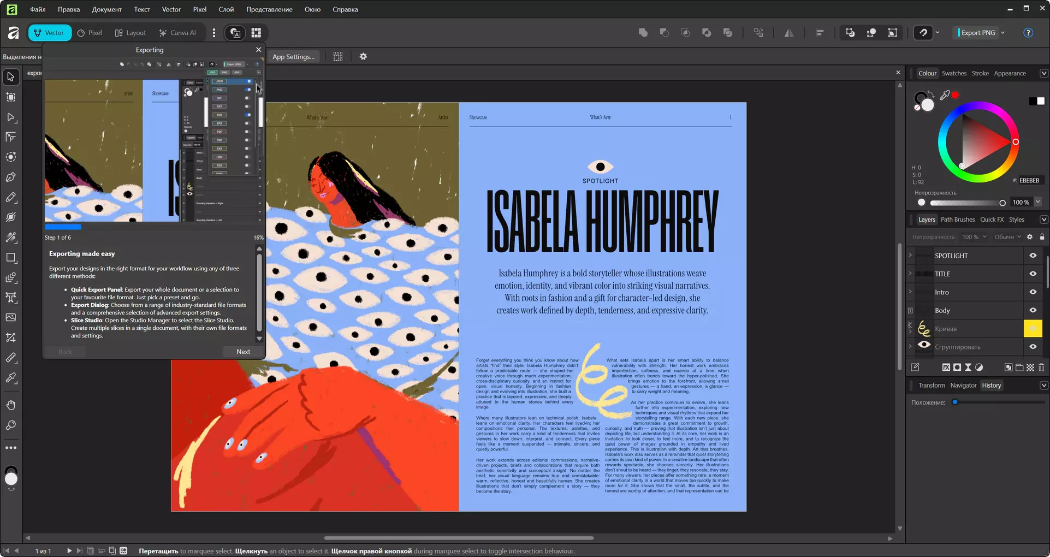Open App Settings...
Screen dimensions: 1050x557
coord(293,57)
